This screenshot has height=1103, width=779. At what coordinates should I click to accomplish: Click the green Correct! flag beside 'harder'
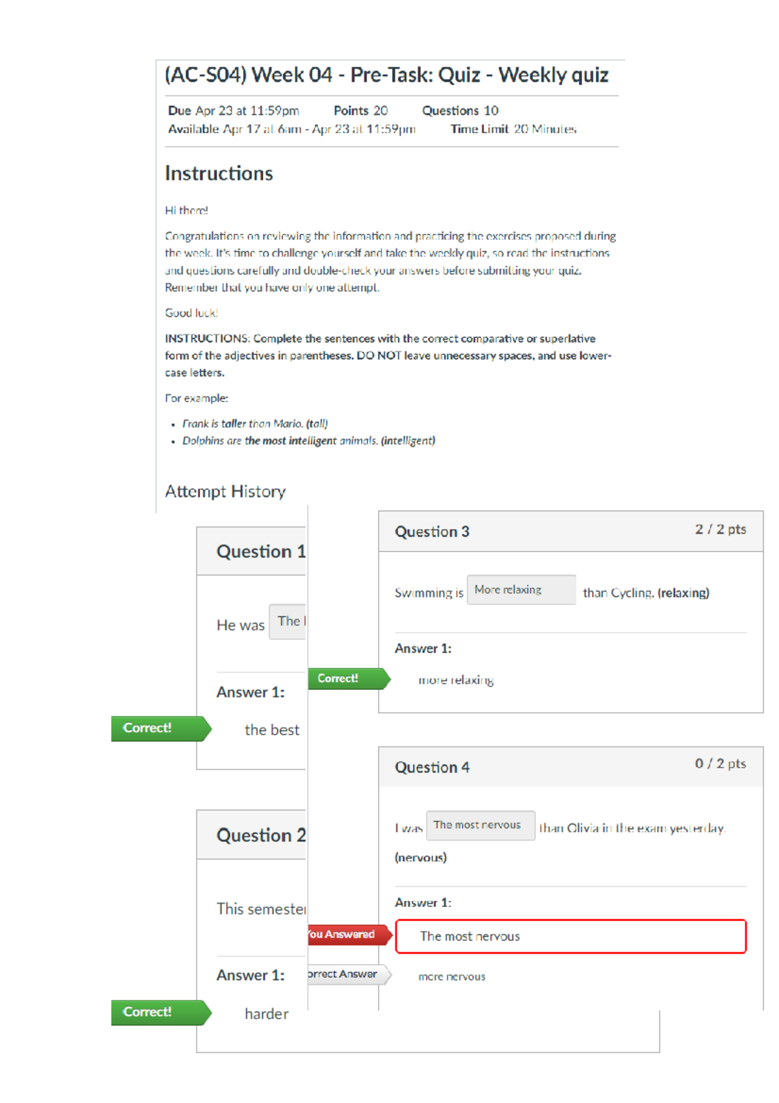[161, 1013]
